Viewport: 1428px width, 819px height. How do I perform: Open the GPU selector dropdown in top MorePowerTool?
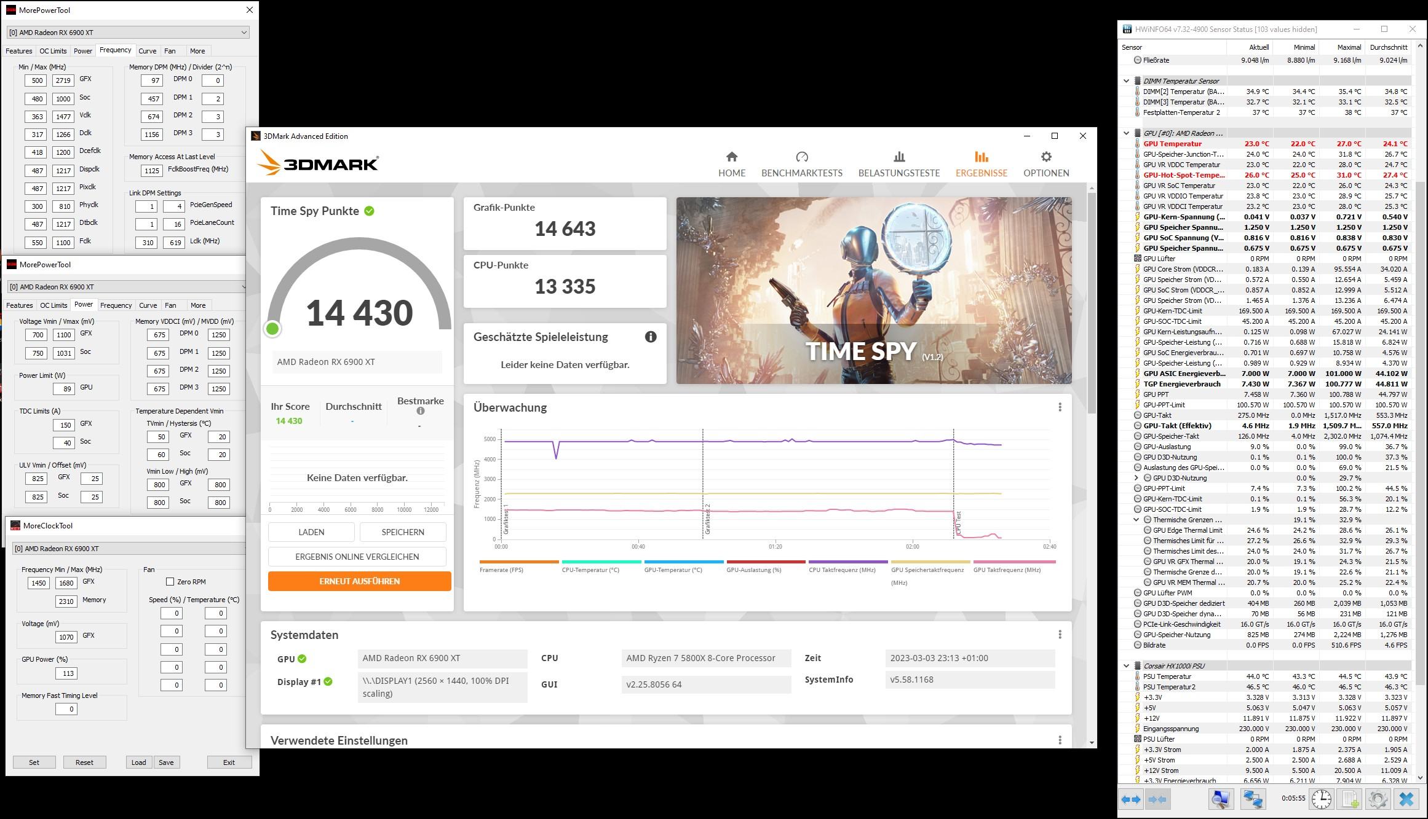click(128, 32)
